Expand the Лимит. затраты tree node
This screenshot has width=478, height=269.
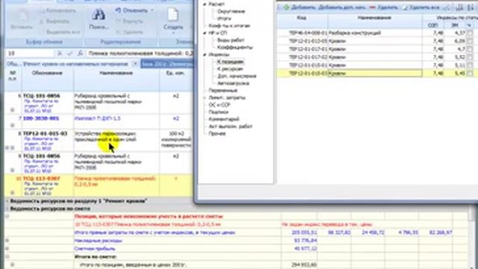205,98
